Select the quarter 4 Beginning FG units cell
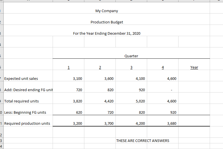 (x=163, y=109)
